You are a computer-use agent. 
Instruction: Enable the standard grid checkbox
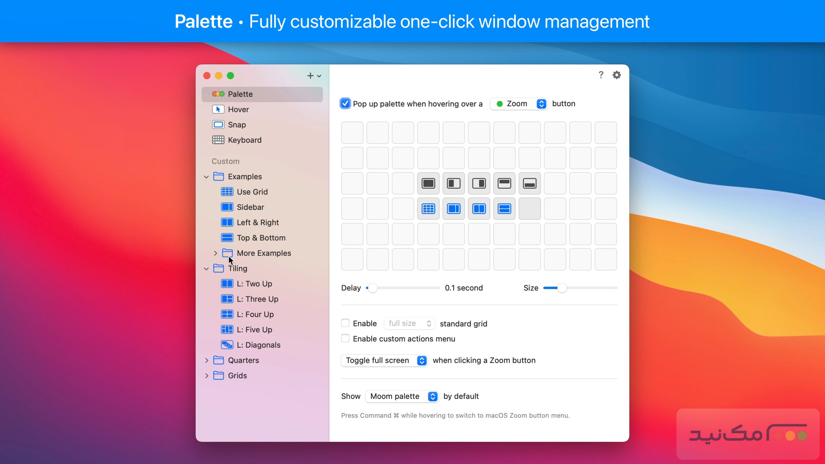345,323
